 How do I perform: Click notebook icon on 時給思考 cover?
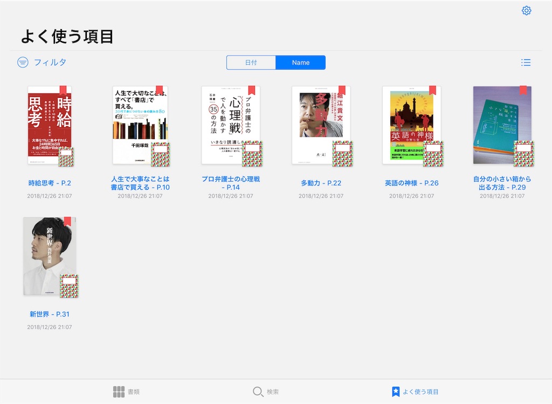tap(66, 157)
